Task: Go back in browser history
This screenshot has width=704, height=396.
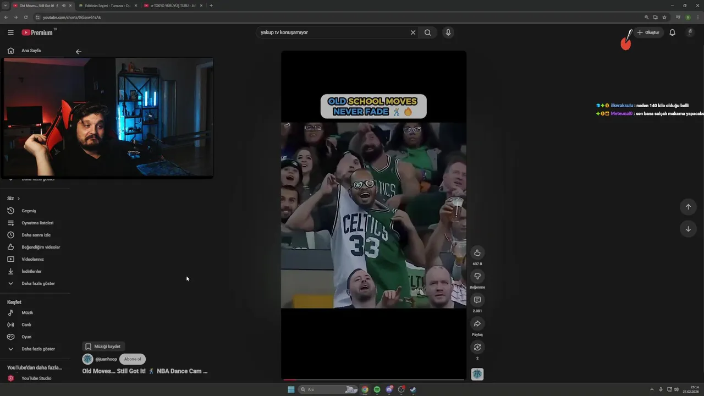Action: (6, 17)
